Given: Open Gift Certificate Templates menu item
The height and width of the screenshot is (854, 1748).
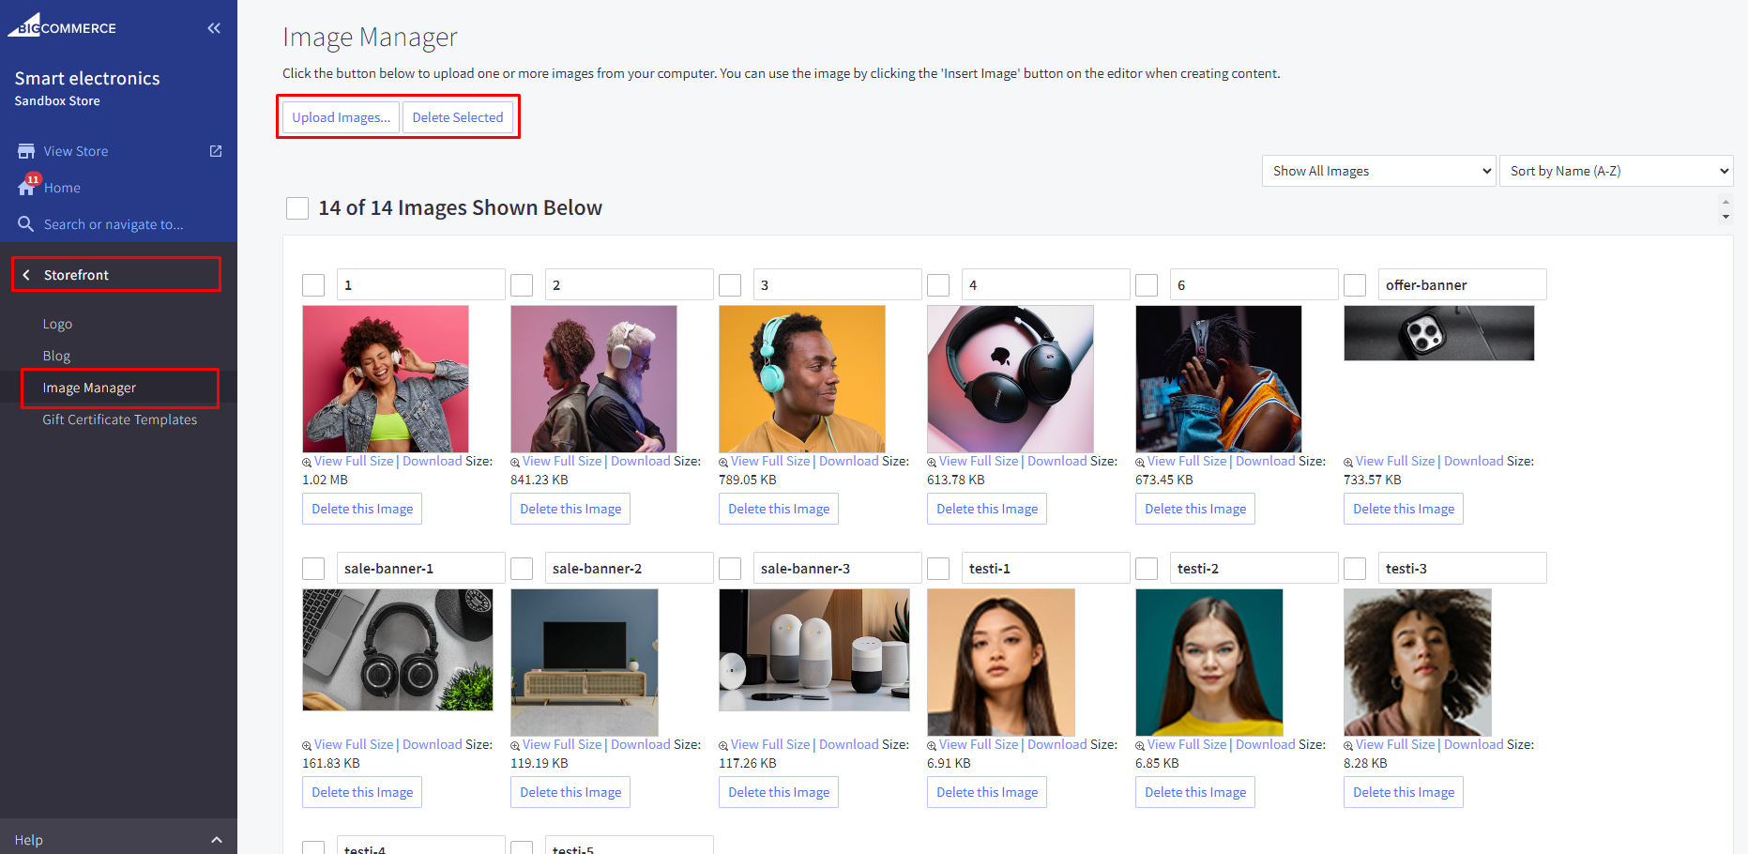Looking at the screenshot, I should (x=119, y=419).
